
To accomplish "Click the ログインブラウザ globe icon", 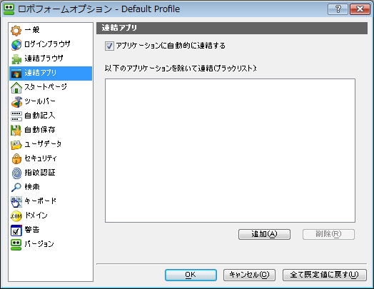I will [16, 44].
